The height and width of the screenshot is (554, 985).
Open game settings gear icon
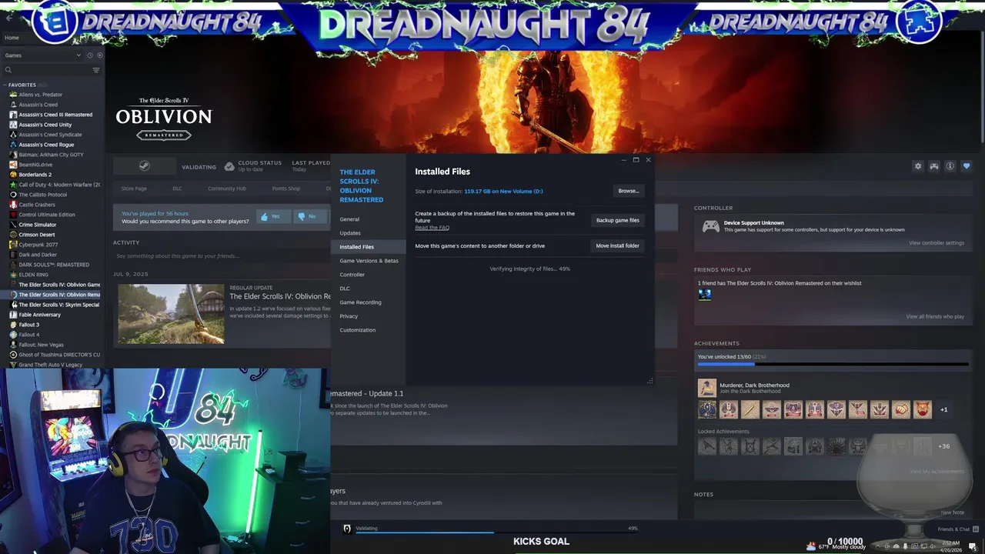point(917,166)
